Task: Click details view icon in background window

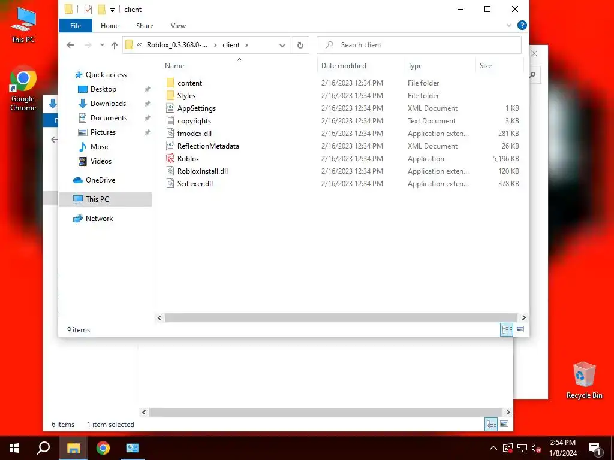Action: (x=491, y=424)
